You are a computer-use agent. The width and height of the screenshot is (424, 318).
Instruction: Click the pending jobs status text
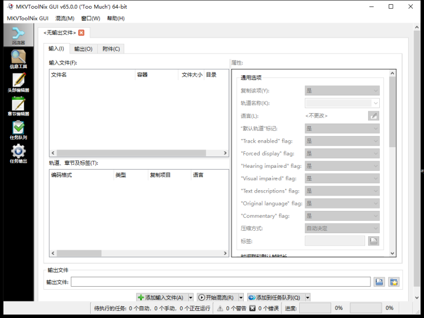152,308
